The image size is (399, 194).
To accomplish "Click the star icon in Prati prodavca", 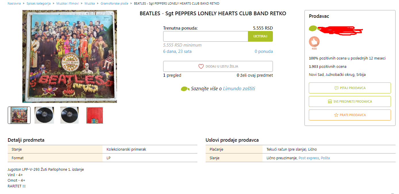I will [x=336, y=115].
